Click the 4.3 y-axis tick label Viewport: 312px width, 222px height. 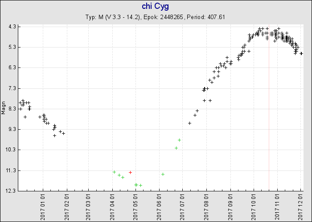(12, 27)
